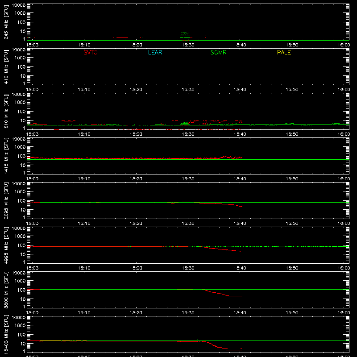Click 15:30 time label under 8800 MHz plot
This screenshot has width=357, height=357.
(x=188, y=313)
